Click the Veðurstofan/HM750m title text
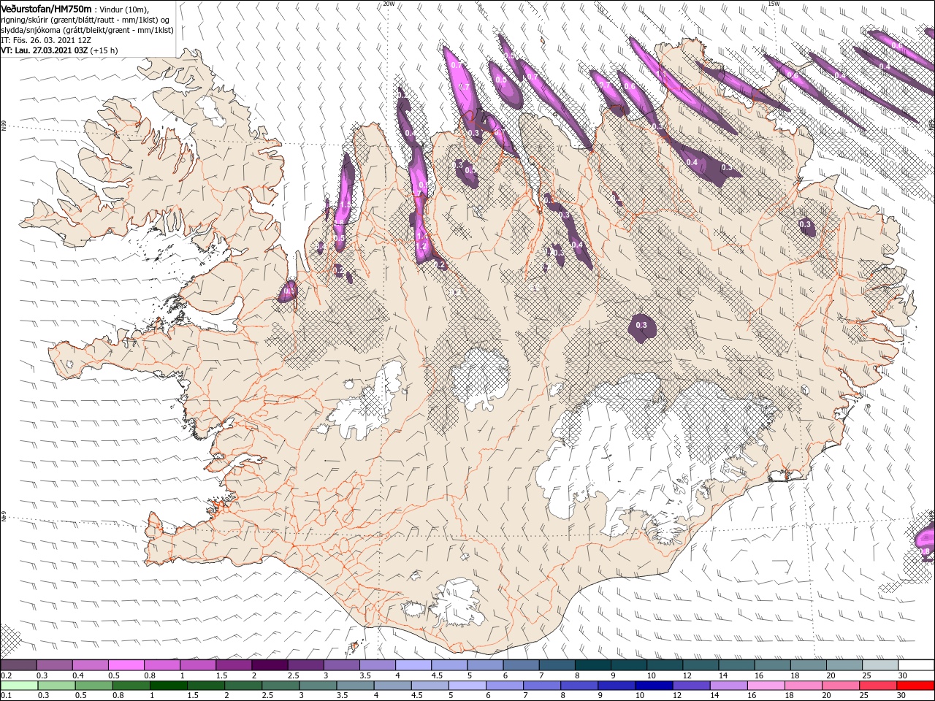Screen dimensions: 935x701 (x=46, y=8)
